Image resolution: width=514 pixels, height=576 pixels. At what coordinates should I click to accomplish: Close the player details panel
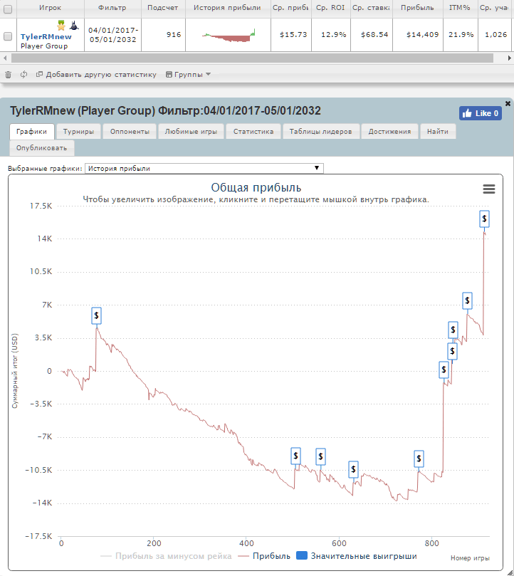(x=508, y=103)
